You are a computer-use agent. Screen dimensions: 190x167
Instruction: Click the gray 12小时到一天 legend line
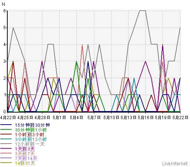click(x=6, y=144)
